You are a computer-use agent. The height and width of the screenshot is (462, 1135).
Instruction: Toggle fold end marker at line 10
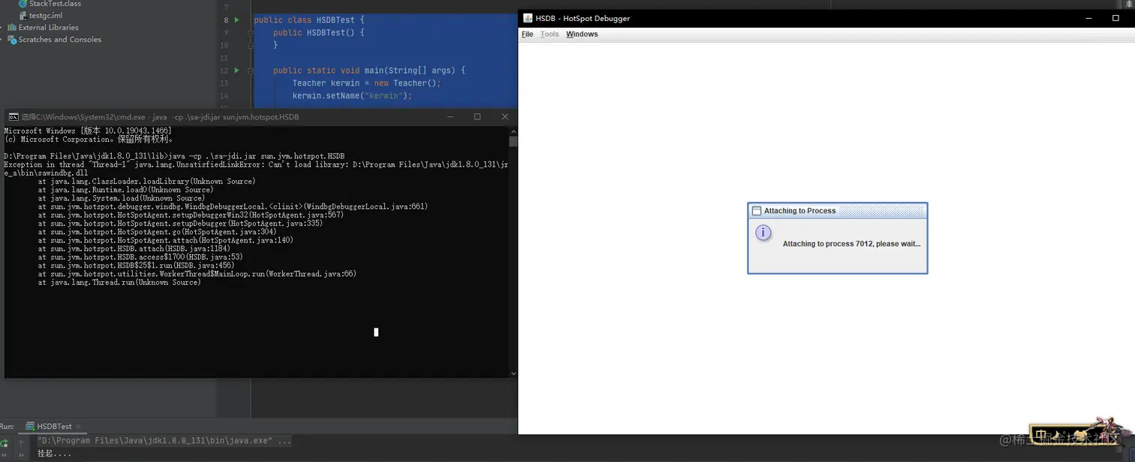[249, 45]
